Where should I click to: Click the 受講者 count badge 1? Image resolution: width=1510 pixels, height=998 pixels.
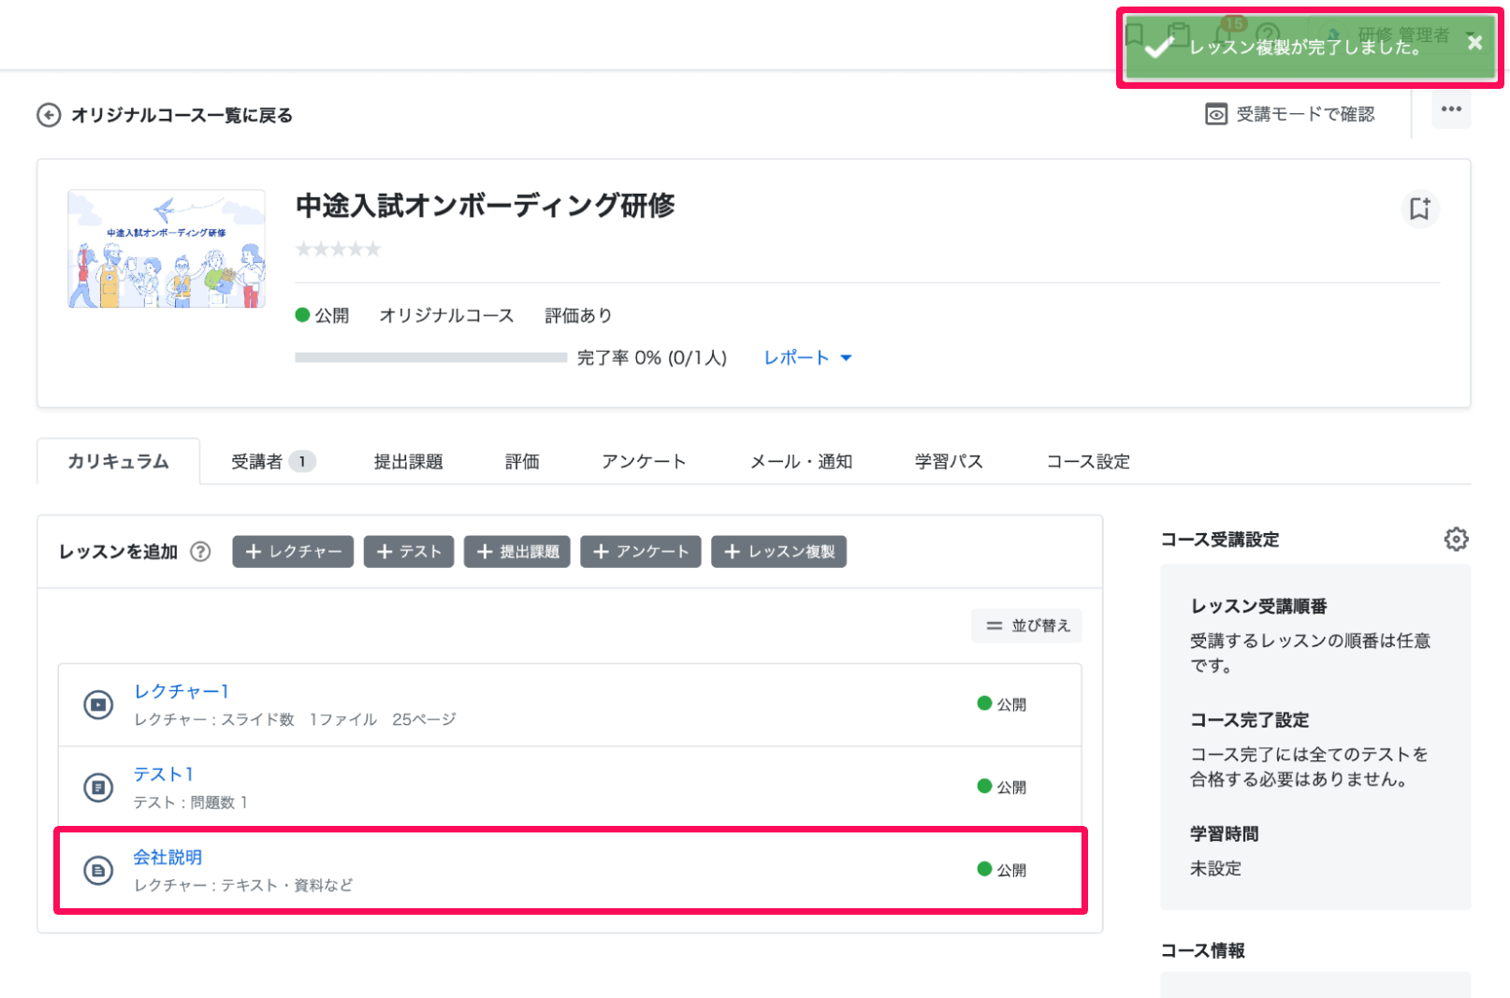point(302,461)
